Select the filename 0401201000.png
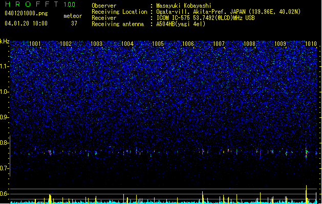The height and width of the screenshot is (204, 322). pos(26,13)
